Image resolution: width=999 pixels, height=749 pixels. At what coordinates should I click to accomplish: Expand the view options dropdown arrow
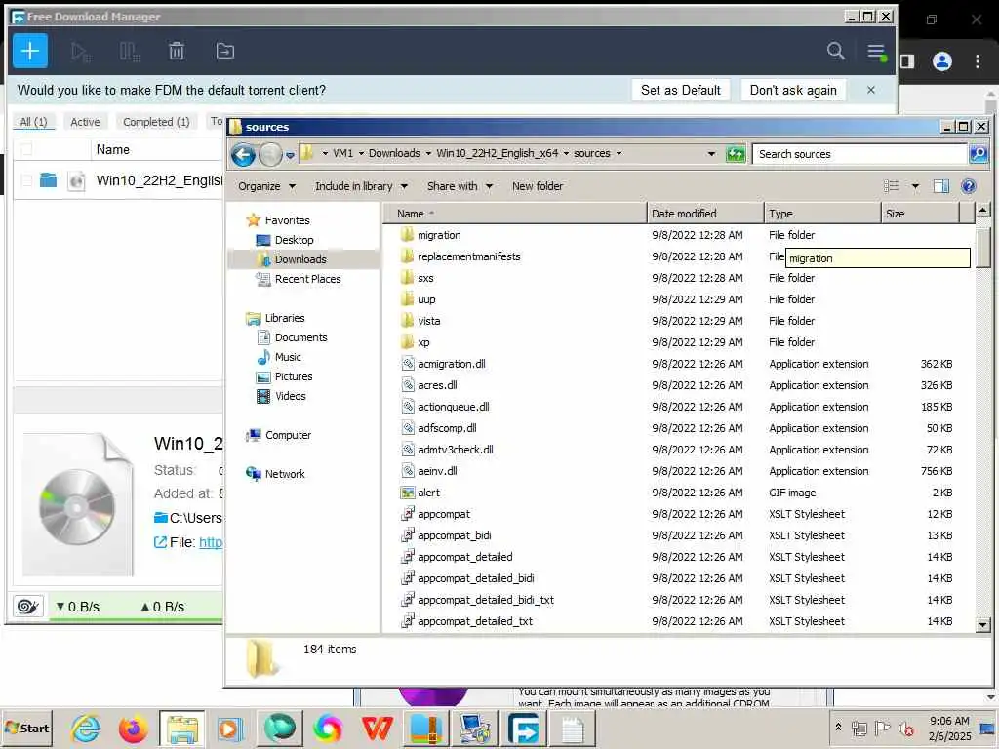[x=915, y=186]
